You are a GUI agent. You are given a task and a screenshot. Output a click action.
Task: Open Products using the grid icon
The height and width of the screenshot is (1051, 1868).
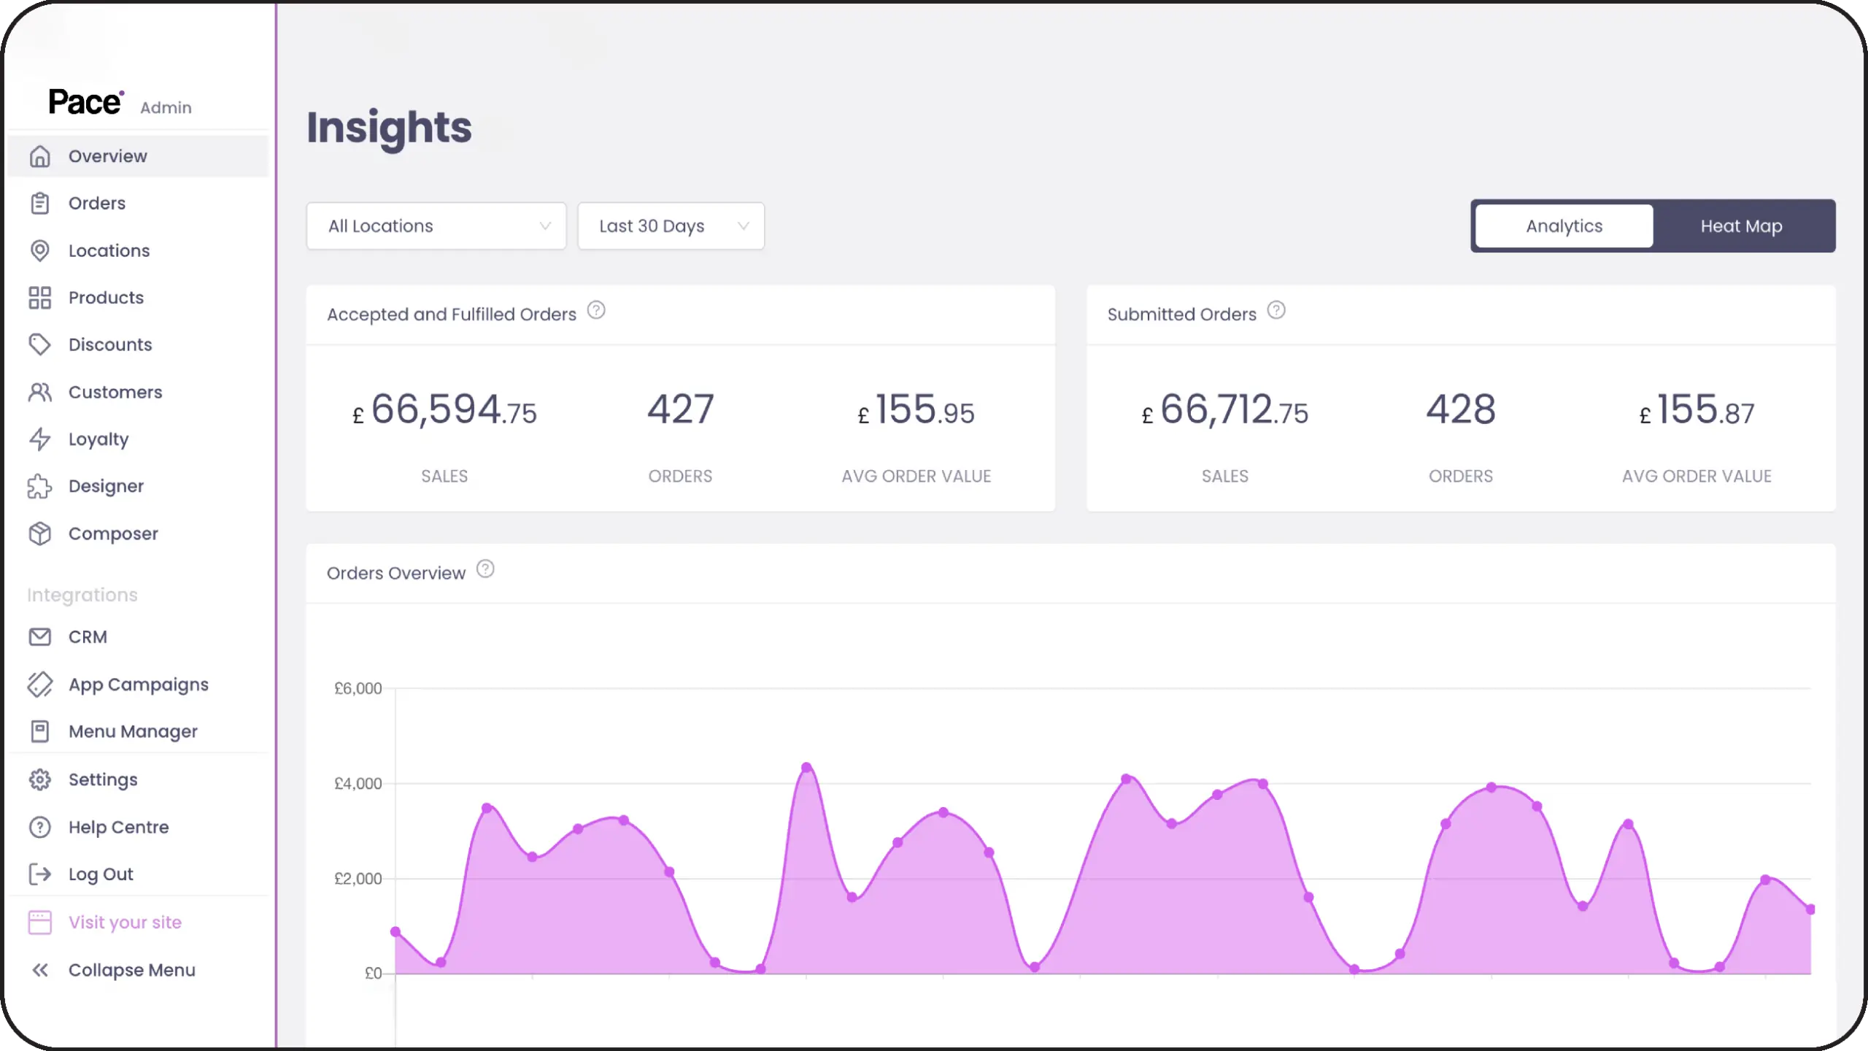point(40,297)
